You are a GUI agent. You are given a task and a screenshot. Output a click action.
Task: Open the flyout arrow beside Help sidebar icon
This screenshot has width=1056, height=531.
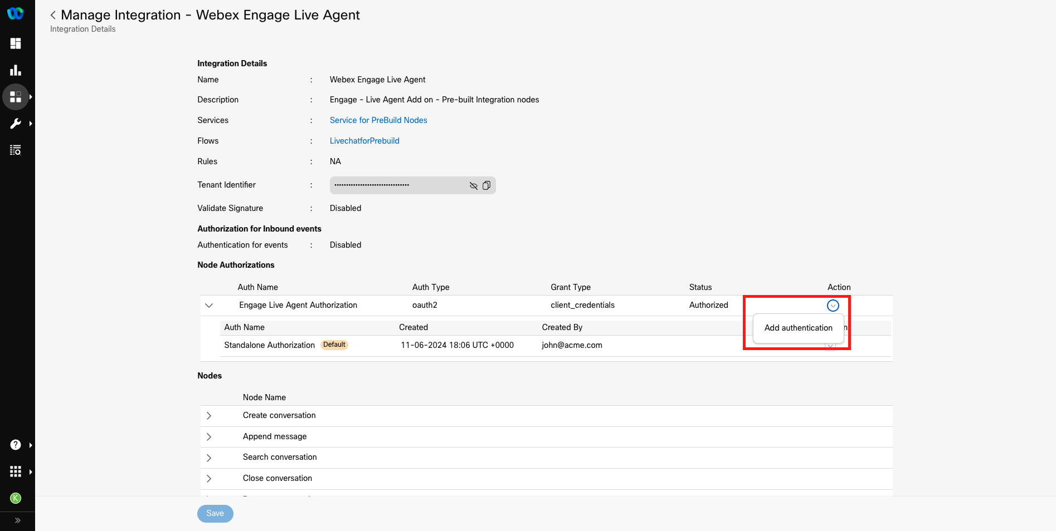click(31, 445)
